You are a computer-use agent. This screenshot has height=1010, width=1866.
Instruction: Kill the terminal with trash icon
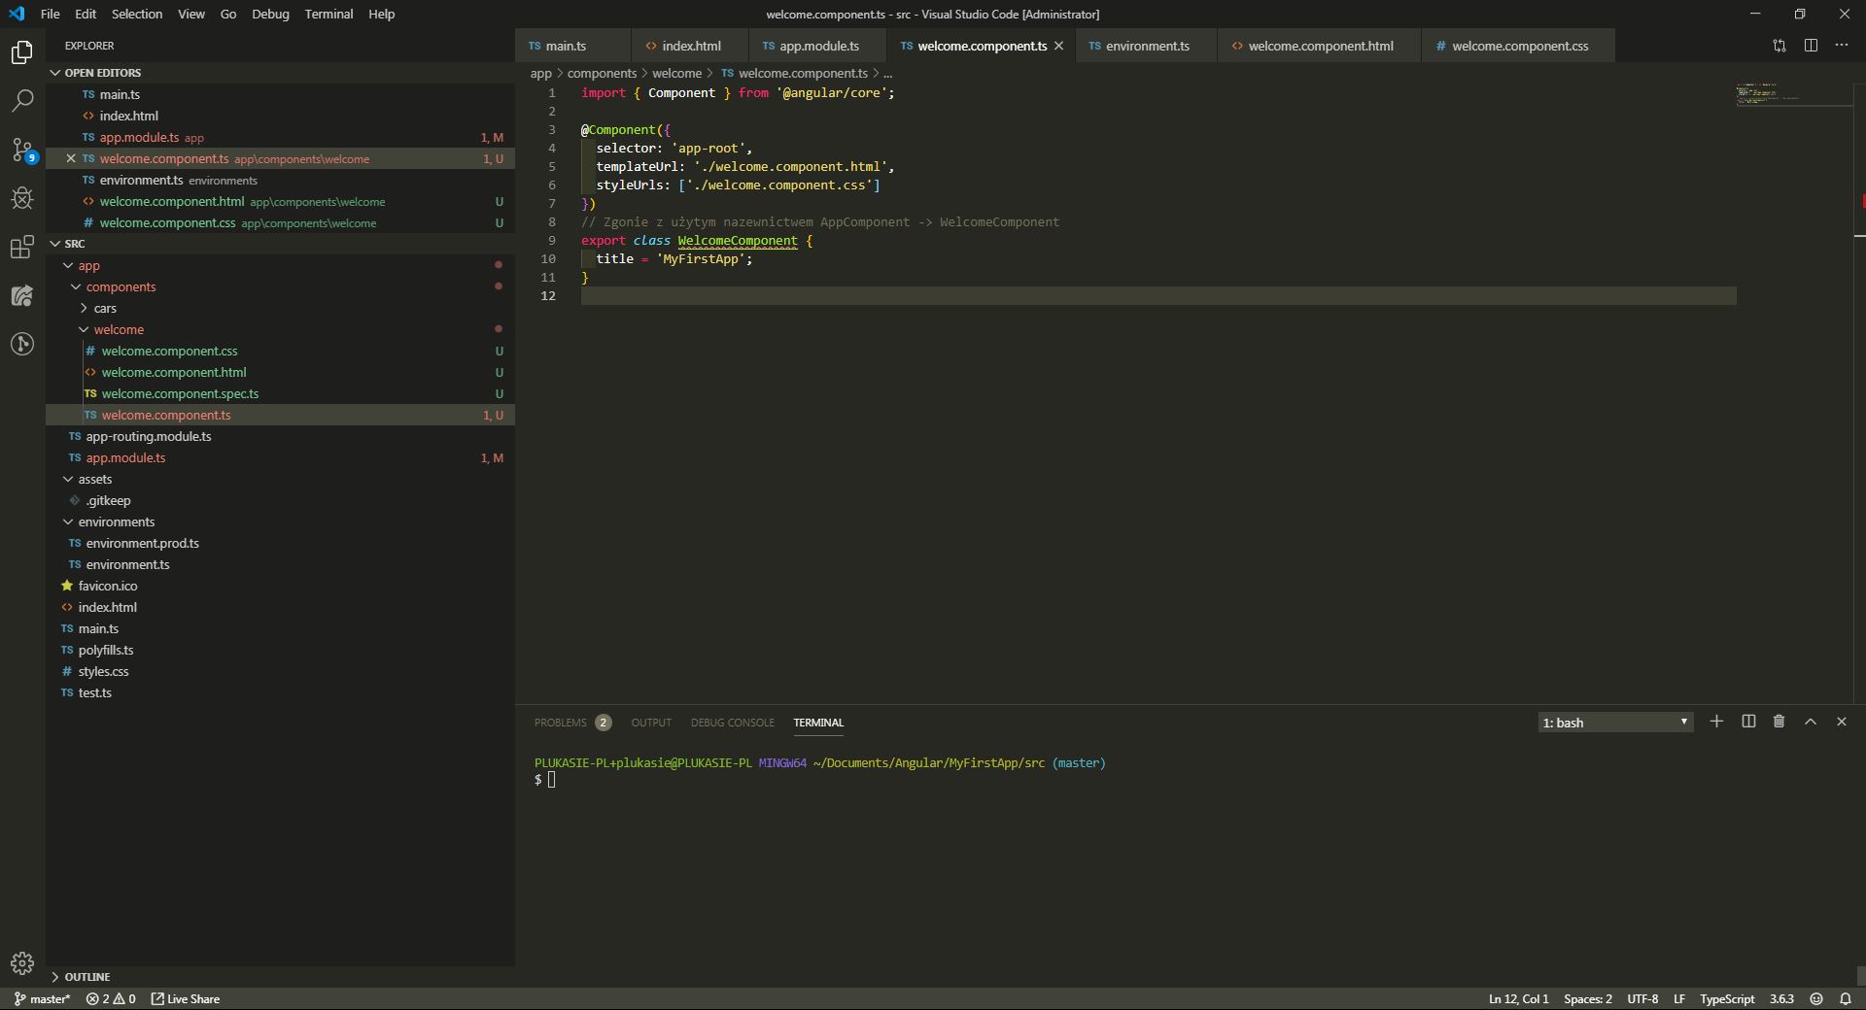[x=1779, y=722]
